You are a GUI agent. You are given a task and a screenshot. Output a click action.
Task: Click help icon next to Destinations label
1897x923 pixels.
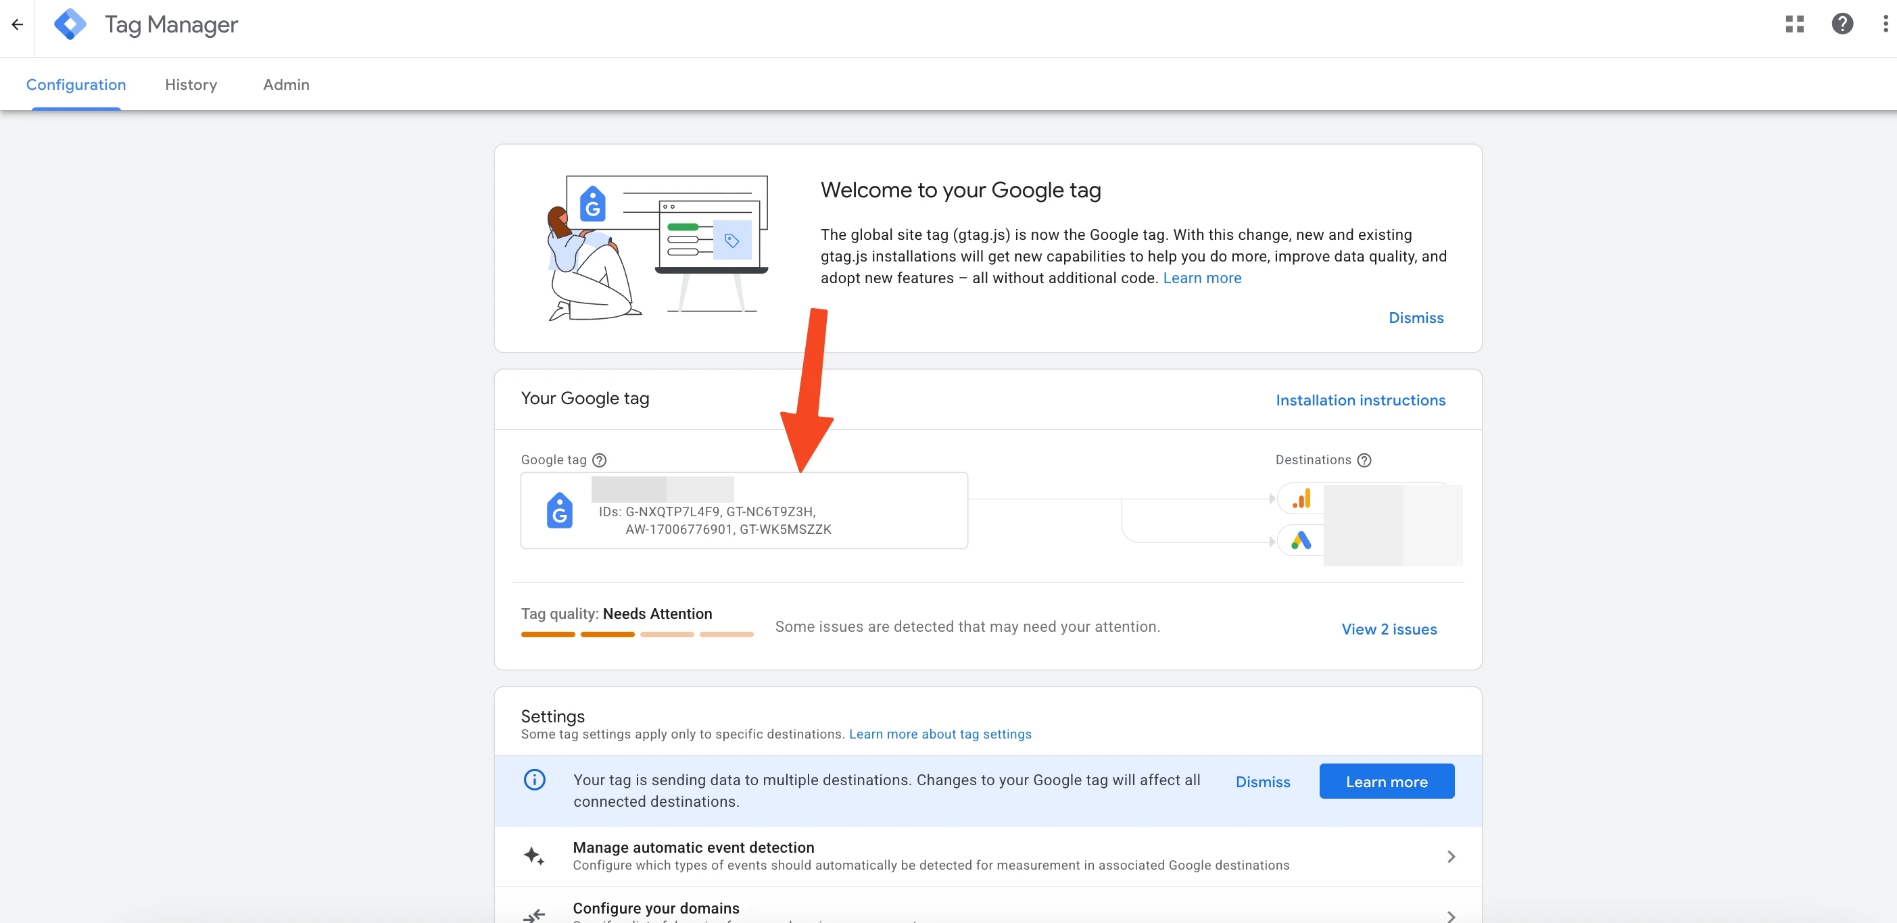[x=1364, y=460]
